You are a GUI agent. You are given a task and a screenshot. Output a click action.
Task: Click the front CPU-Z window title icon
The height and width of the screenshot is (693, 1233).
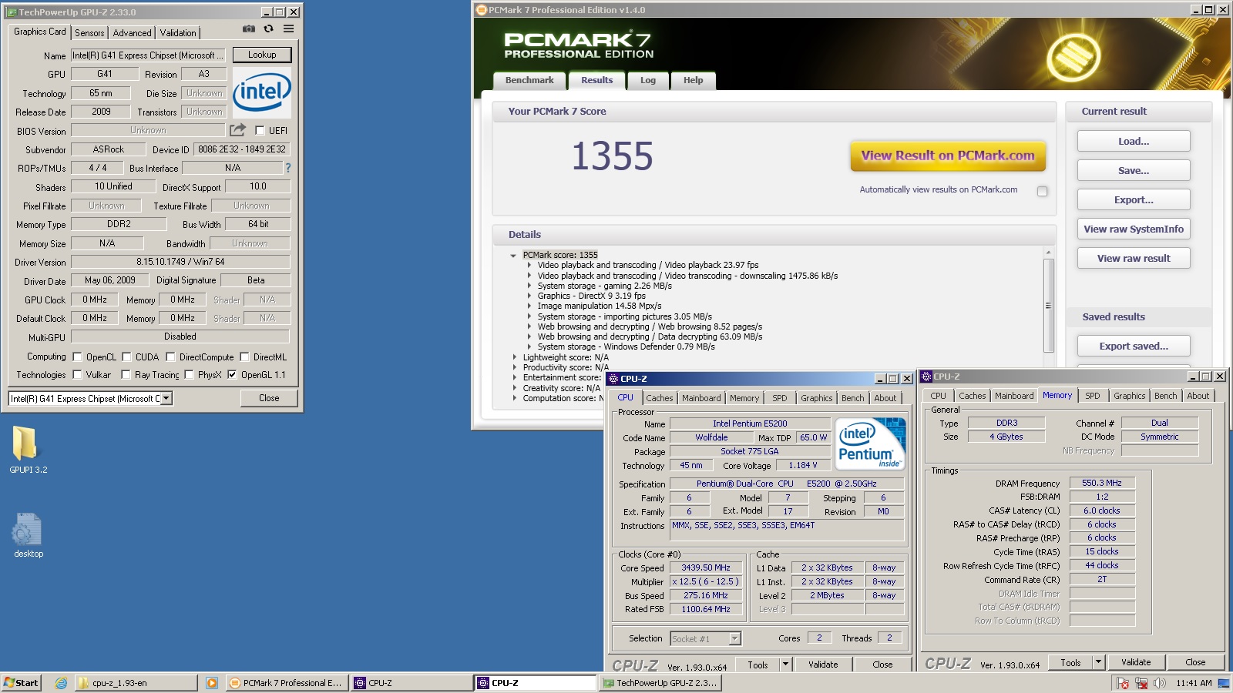point(613,379)
